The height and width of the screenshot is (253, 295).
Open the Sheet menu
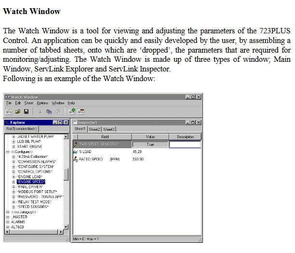[x=29, y=103]
